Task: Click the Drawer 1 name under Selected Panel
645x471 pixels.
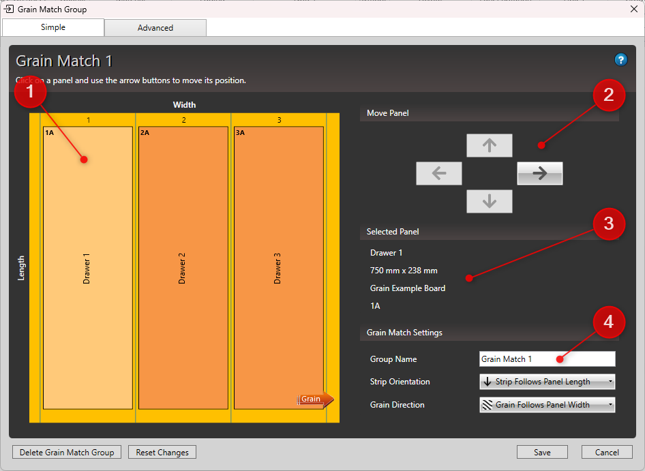Action: (x=387, y=253)
